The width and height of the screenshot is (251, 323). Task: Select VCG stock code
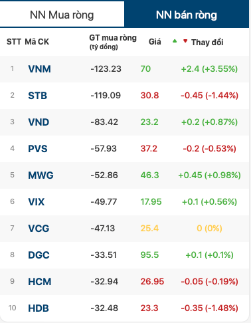click(39, 229)
